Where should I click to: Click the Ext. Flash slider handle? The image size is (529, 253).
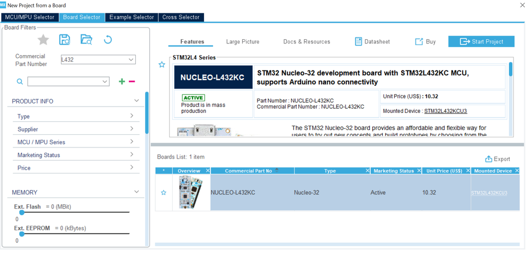[x=22, y=213]
